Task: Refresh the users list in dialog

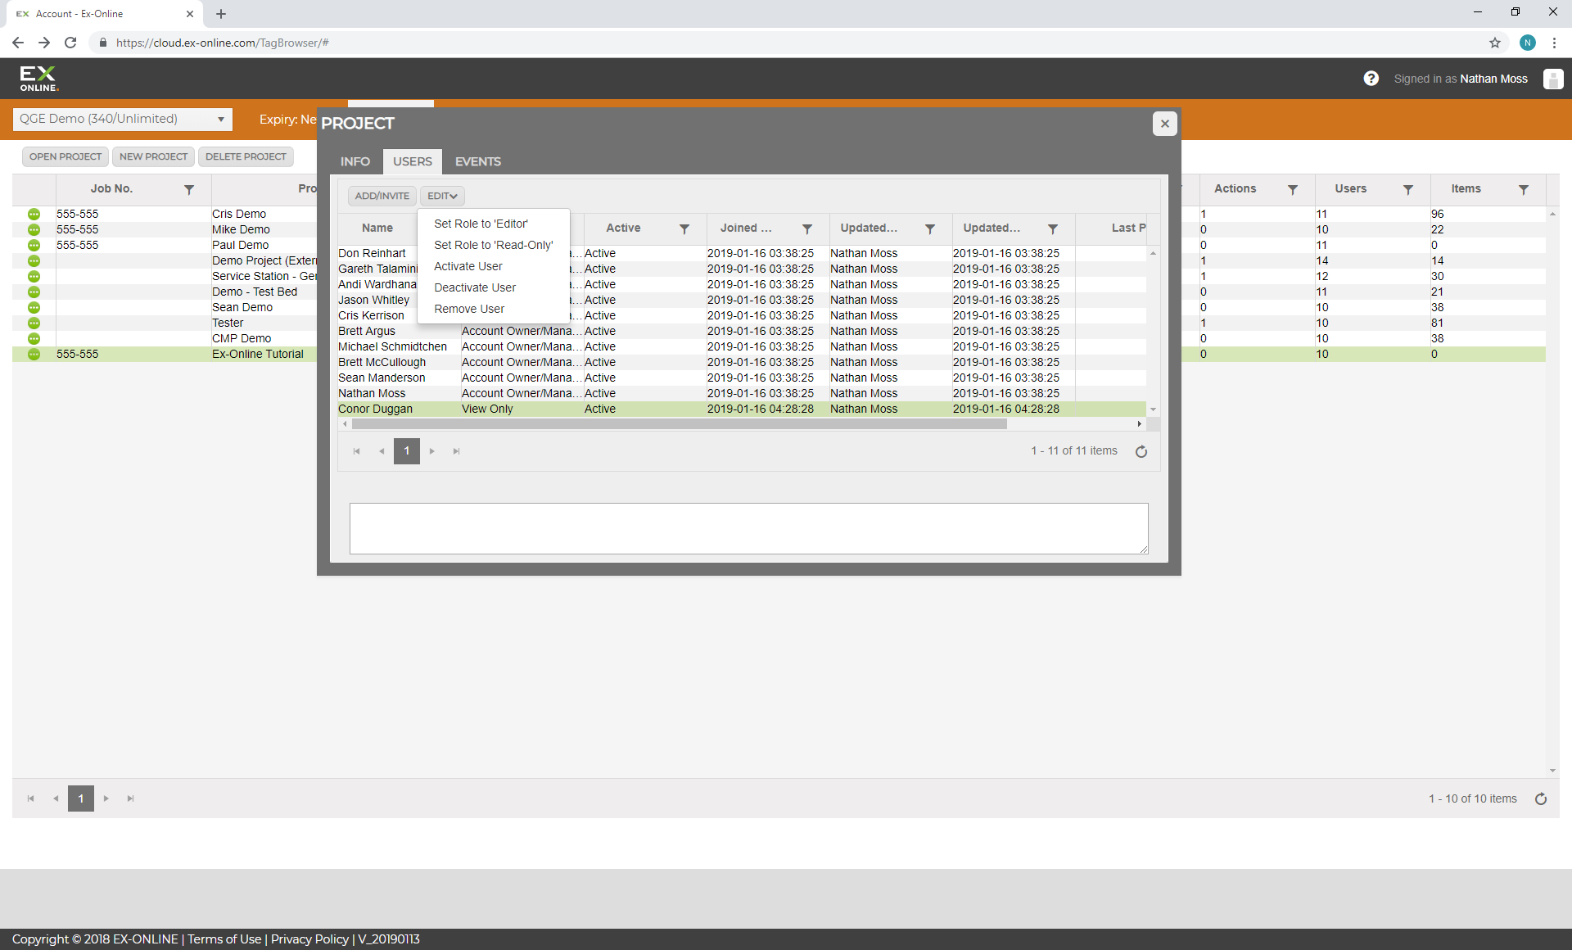Action: click(1141, 451)
